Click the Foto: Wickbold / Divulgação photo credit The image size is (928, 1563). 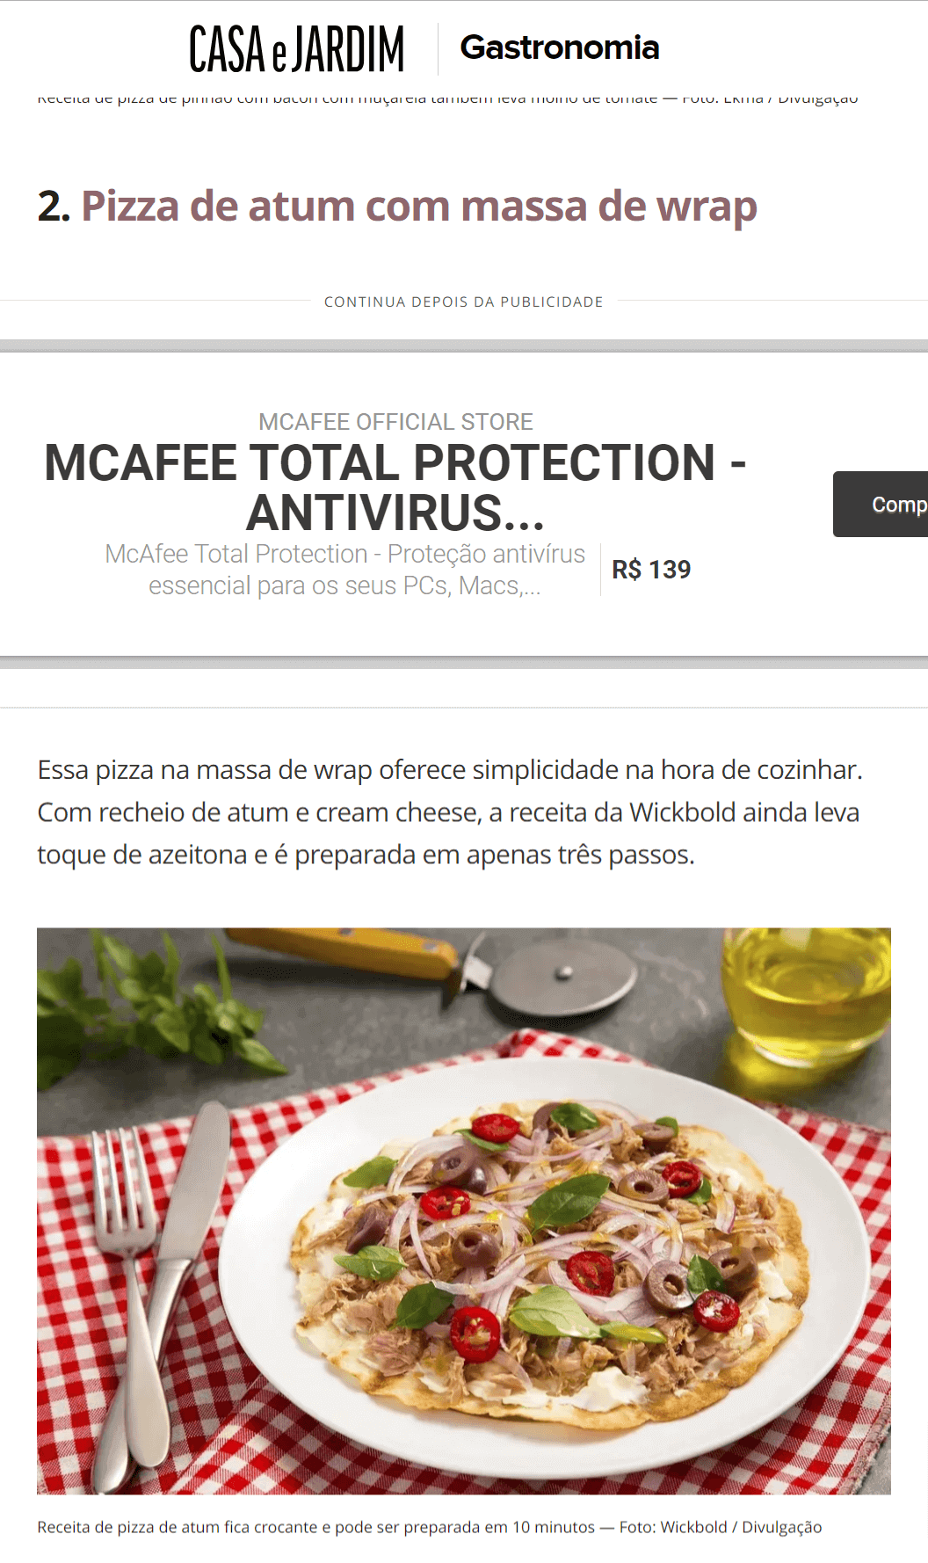(x=721, y=1527)
